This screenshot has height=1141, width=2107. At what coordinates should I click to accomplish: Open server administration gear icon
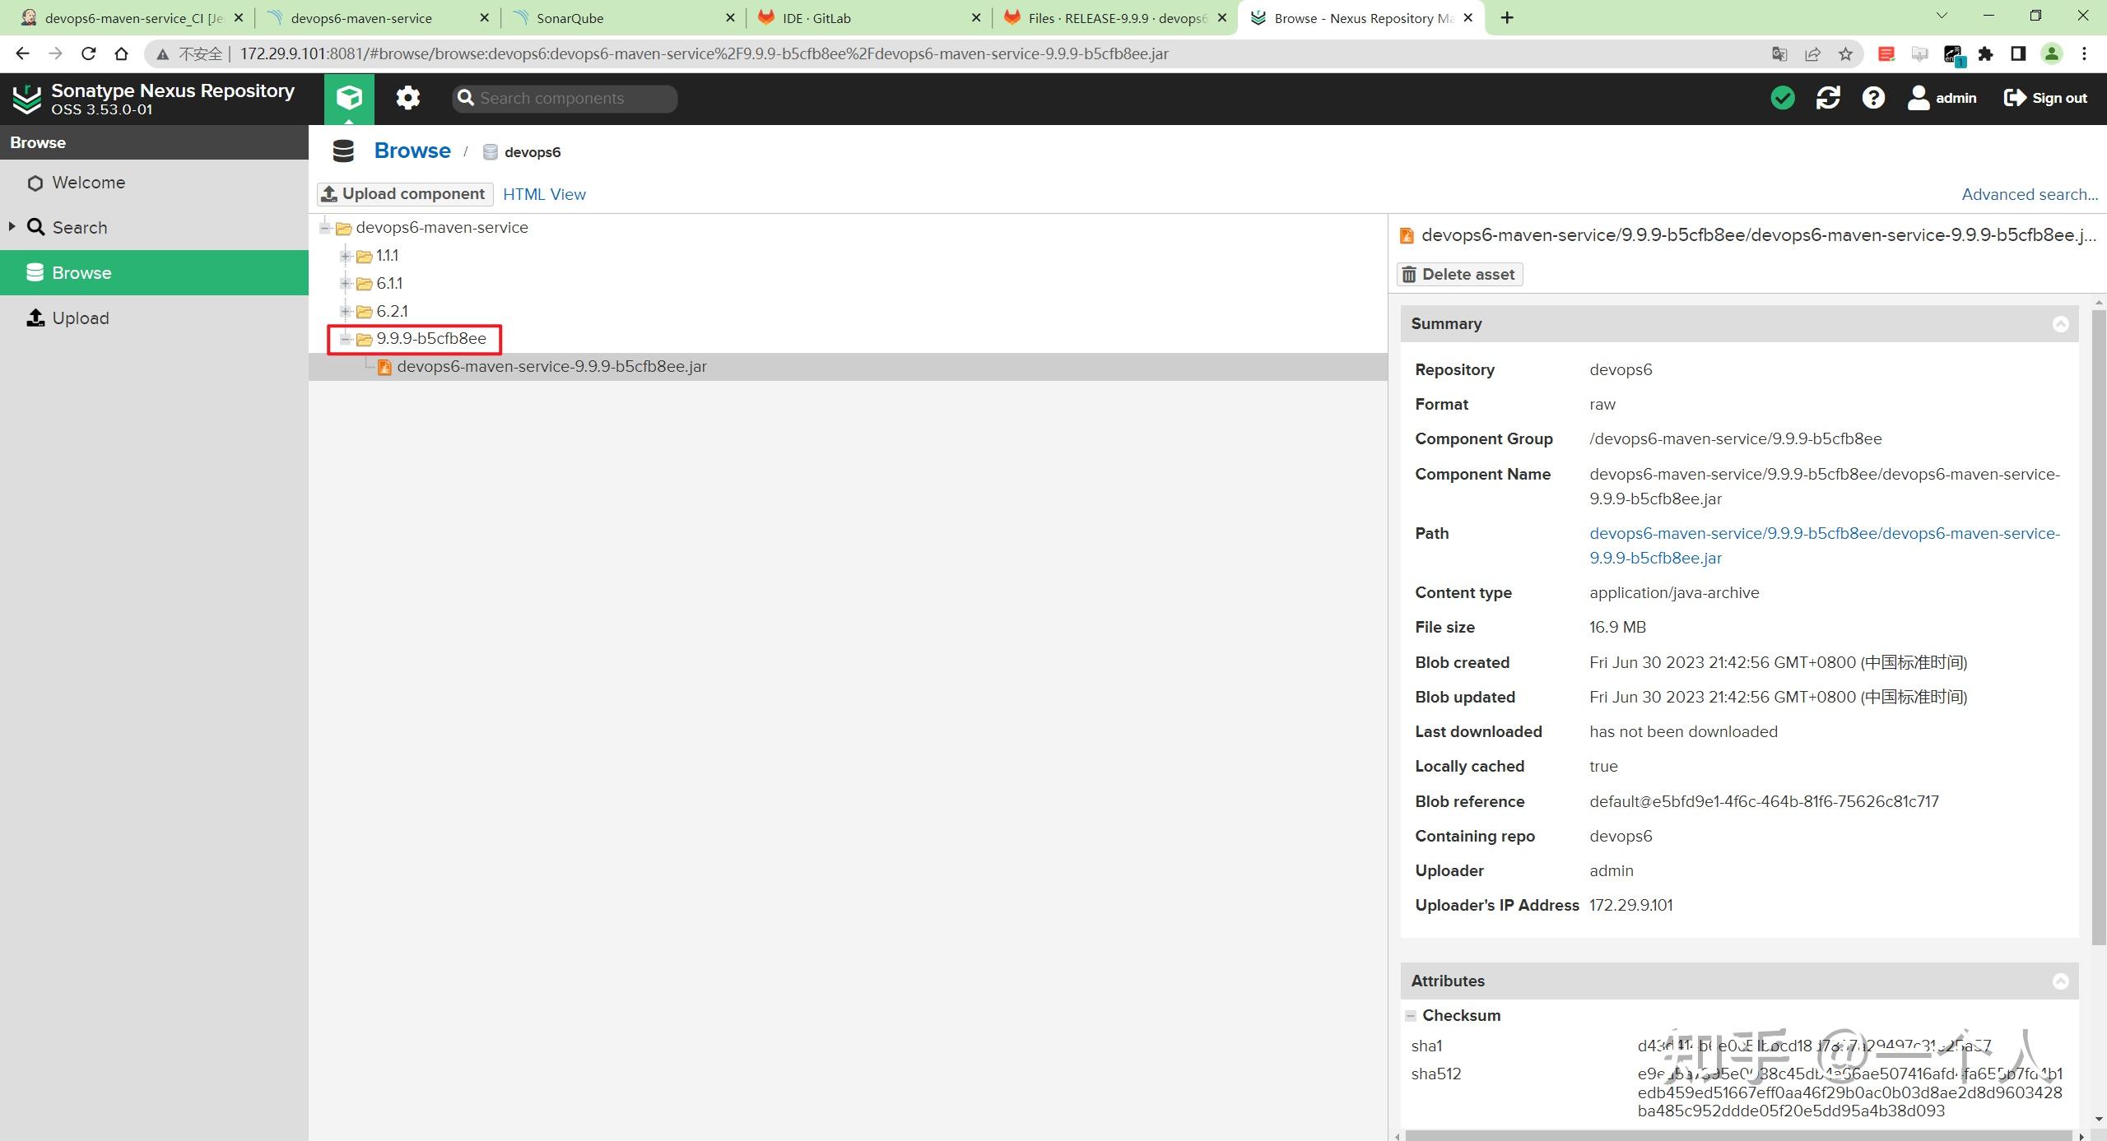point(407,98)
